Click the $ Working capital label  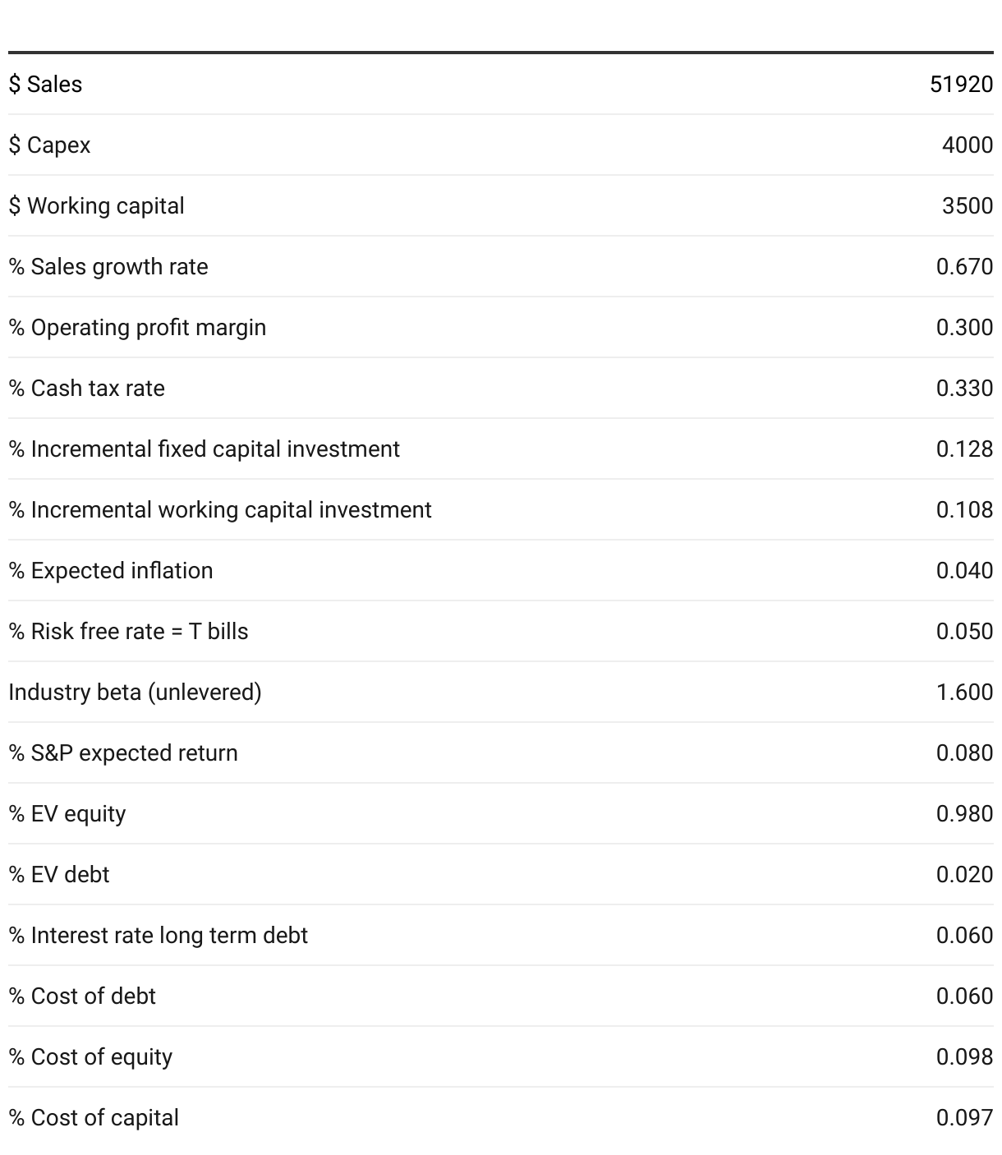point(96,205)
